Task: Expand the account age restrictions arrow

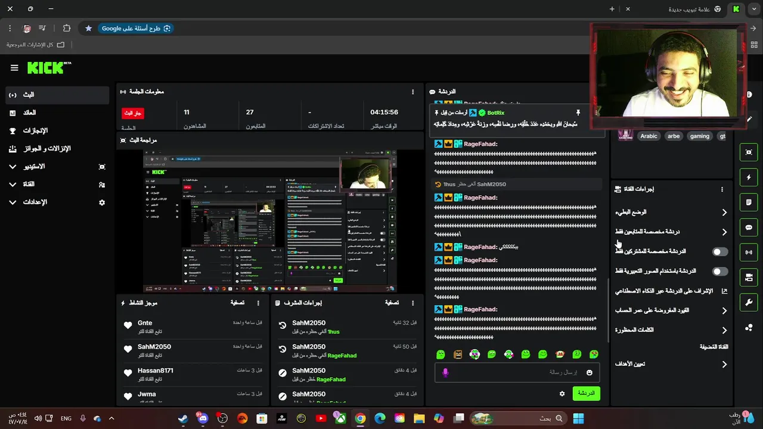Action: [724, 310]
